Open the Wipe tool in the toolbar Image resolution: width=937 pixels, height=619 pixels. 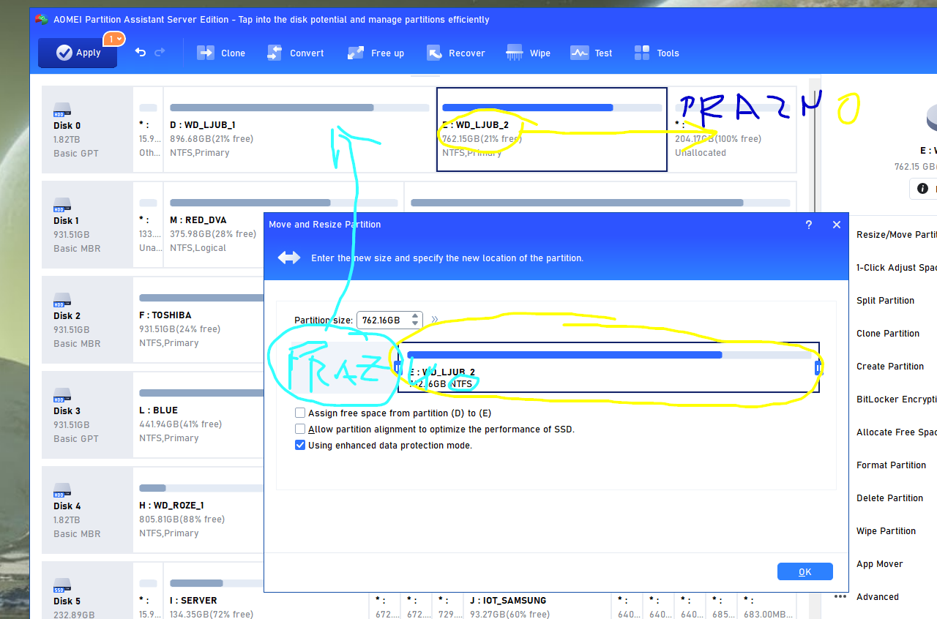pyautogui.click(x=528, y=53)
